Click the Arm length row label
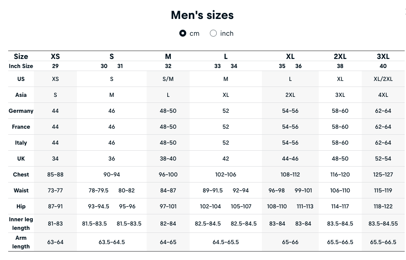 (x=21, y=242)
